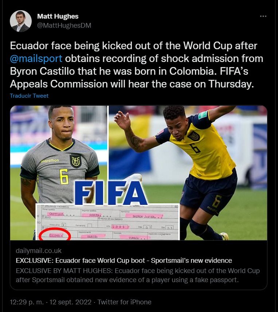Open the dailymail.co.uk domain link
The height and width of the screenshot is (312, 278).
[39, 251]
